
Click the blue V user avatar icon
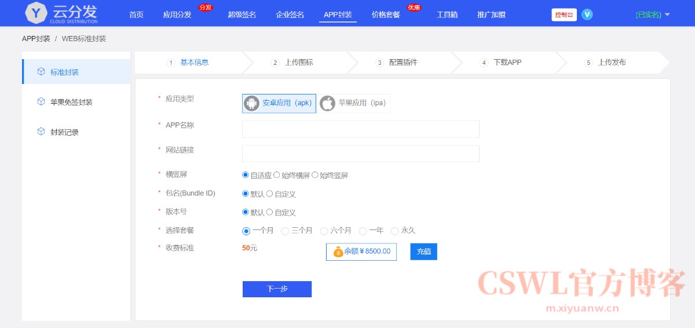[x=587, y=14]
